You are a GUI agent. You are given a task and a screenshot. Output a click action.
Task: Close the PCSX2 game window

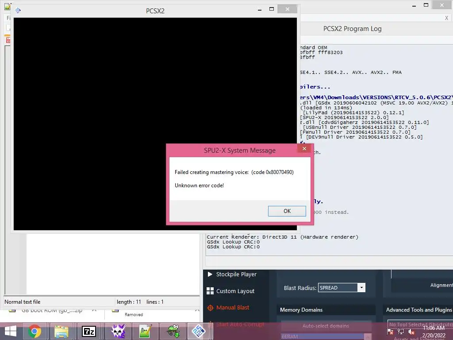pyautogui.click(x=287, y=9)
